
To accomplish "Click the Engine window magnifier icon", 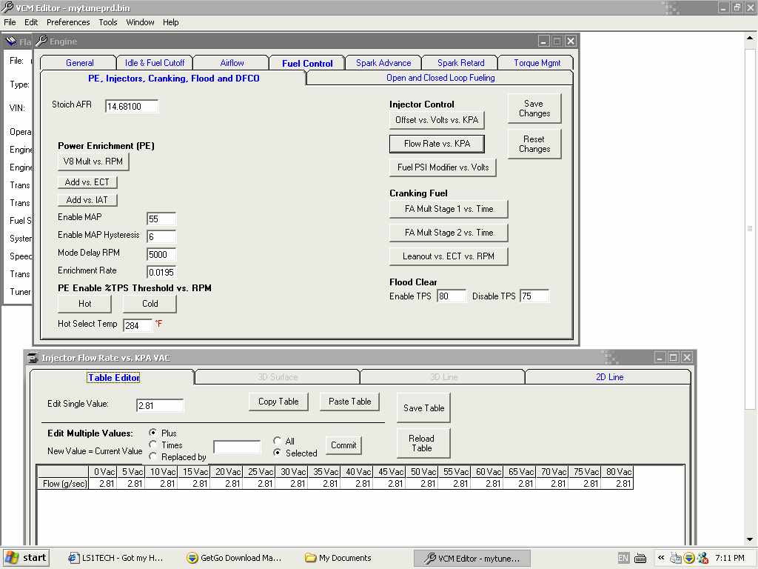I will coord(41,41).
